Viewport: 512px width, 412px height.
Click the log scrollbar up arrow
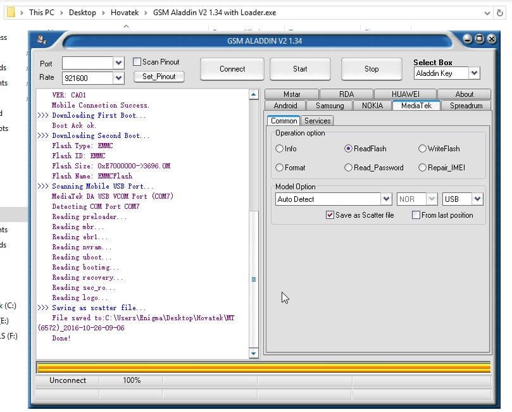pyautogui.click(x=254, y=95)
